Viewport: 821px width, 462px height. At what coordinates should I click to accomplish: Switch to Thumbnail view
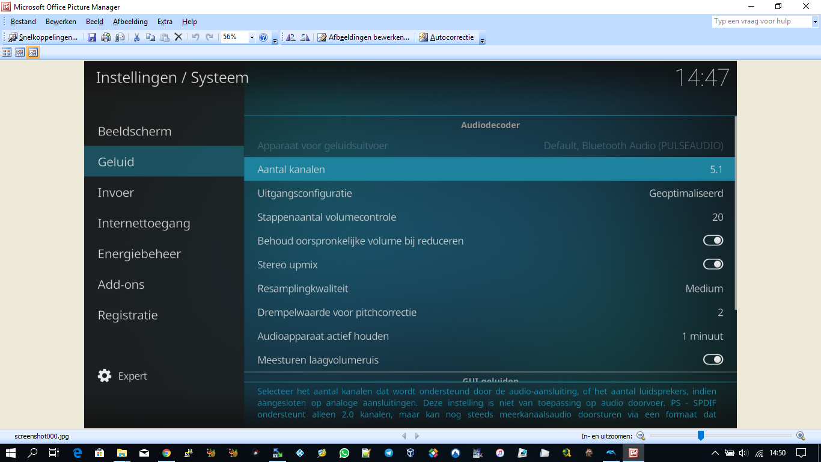coord(7,52)
